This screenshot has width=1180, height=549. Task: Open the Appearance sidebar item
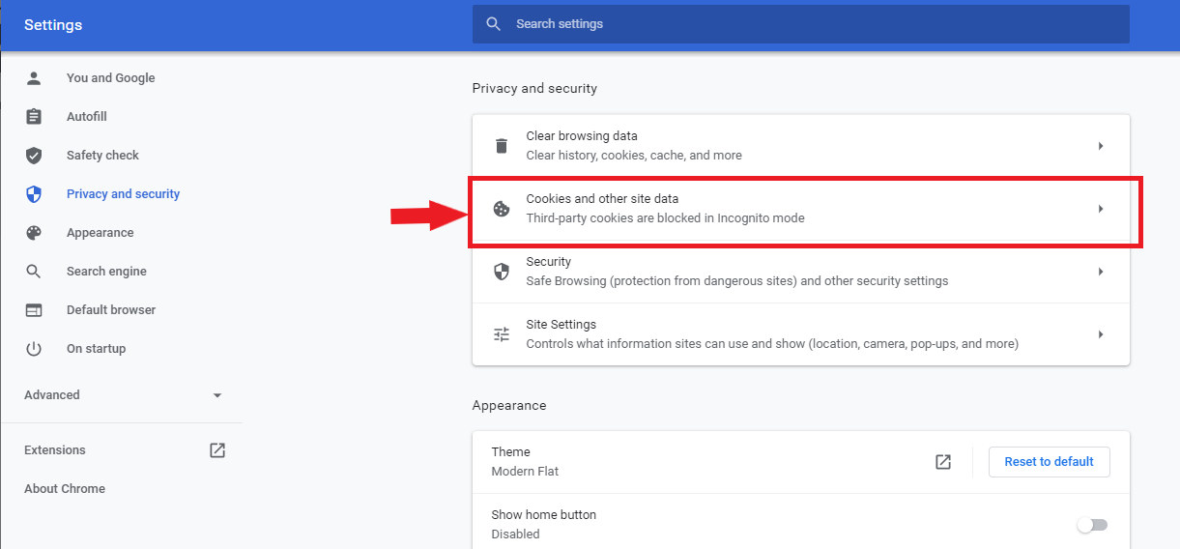click(x=100, y=233)
